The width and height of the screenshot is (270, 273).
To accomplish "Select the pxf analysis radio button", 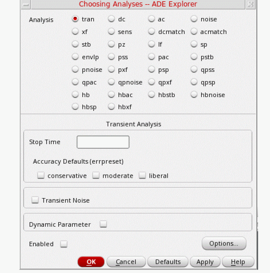I will [111, 70].
